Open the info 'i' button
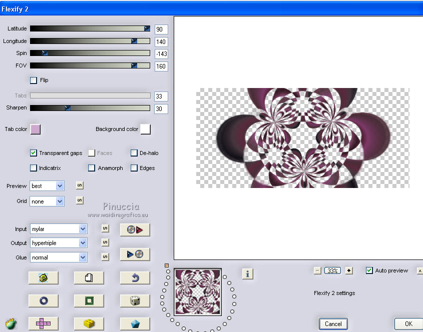The width and height of the screenshot is (423, 332). click(248, 274)
